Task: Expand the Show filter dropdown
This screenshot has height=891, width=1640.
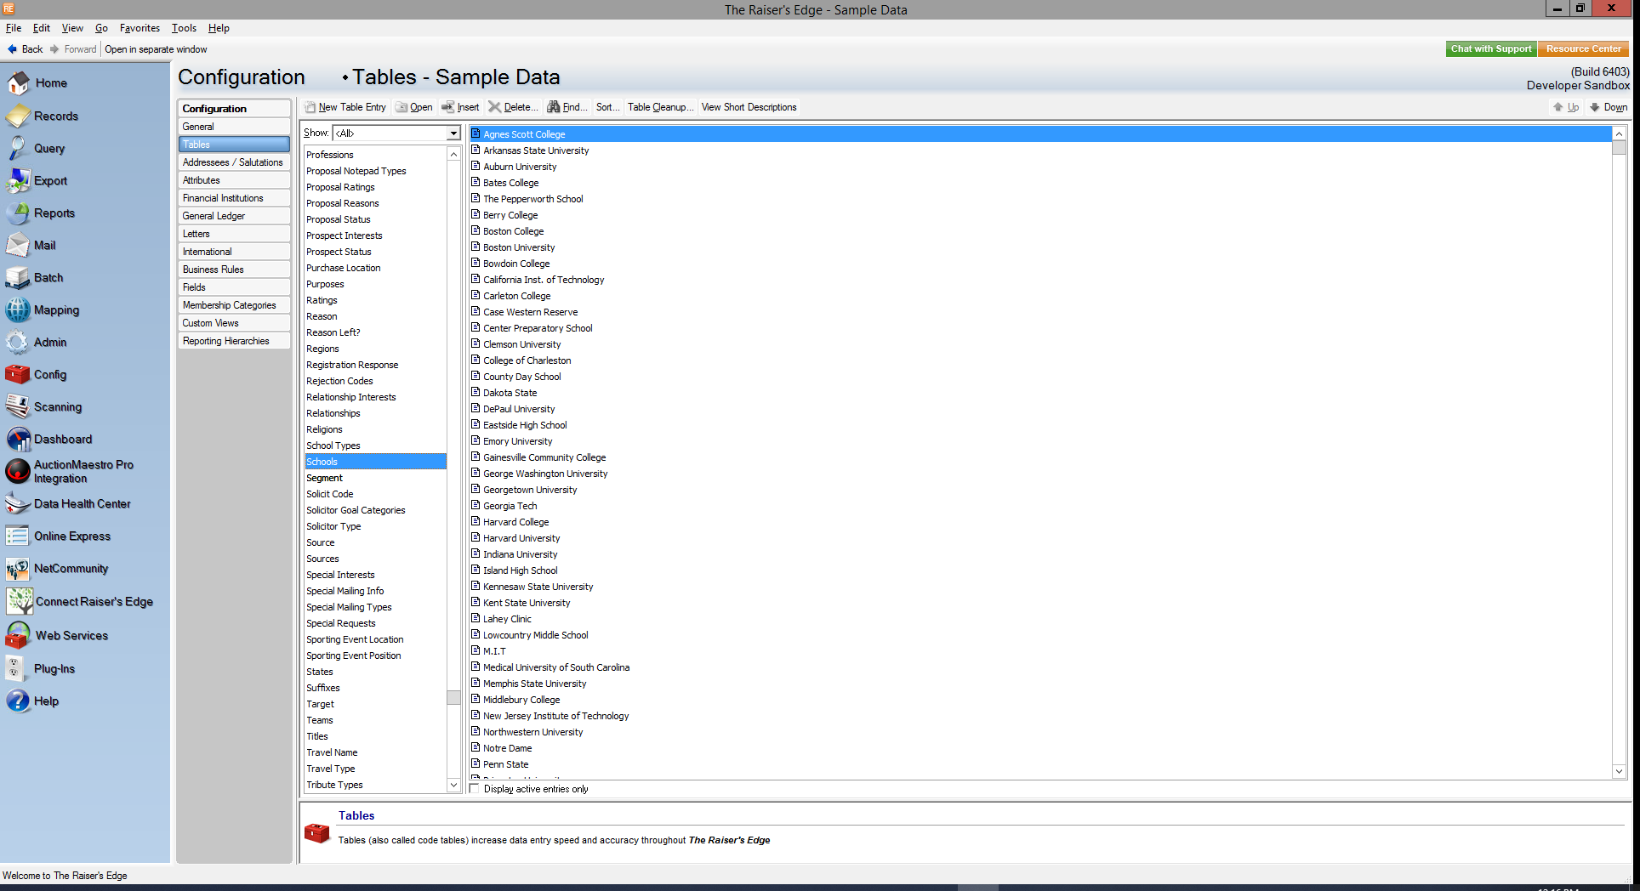Action: coord(453,133)
